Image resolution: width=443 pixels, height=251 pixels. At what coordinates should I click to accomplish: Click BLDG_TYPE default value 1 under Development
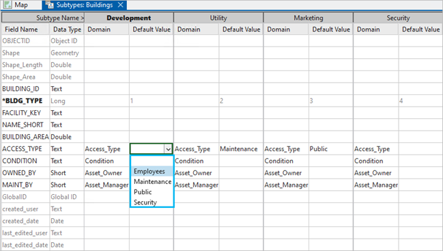[x=152, y=101]
